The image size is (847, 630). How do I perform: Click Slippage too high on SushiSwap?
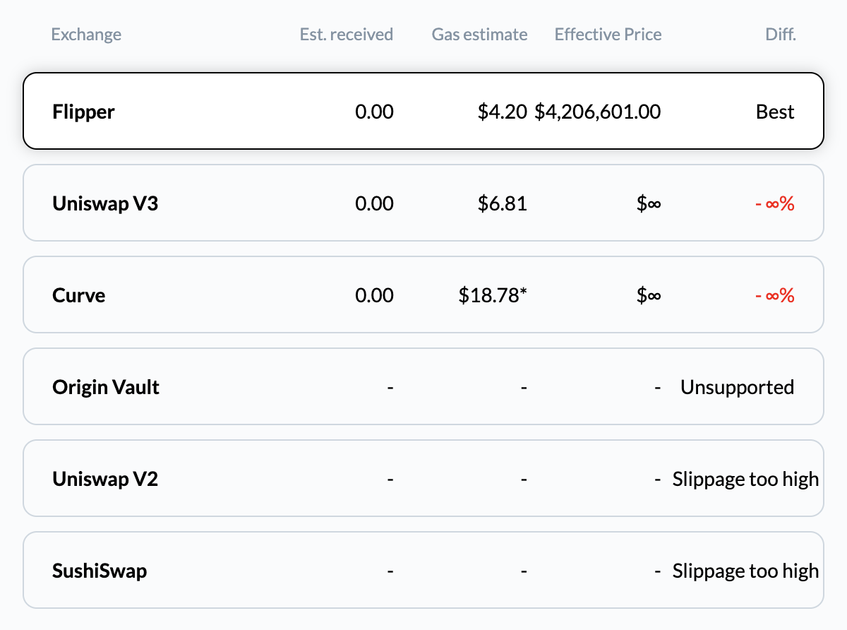(x=745, y=570)
